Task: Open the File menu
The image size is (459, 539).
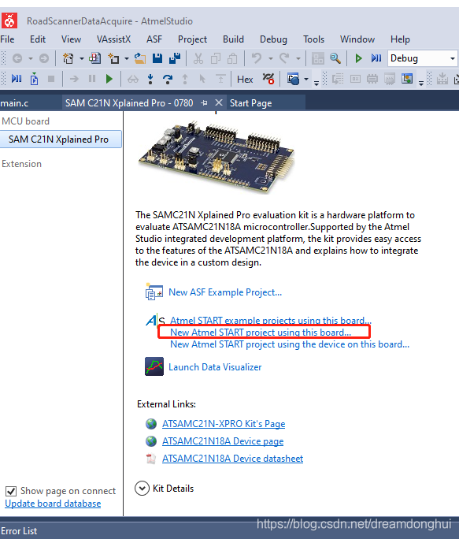Action: tap(7, 39)
